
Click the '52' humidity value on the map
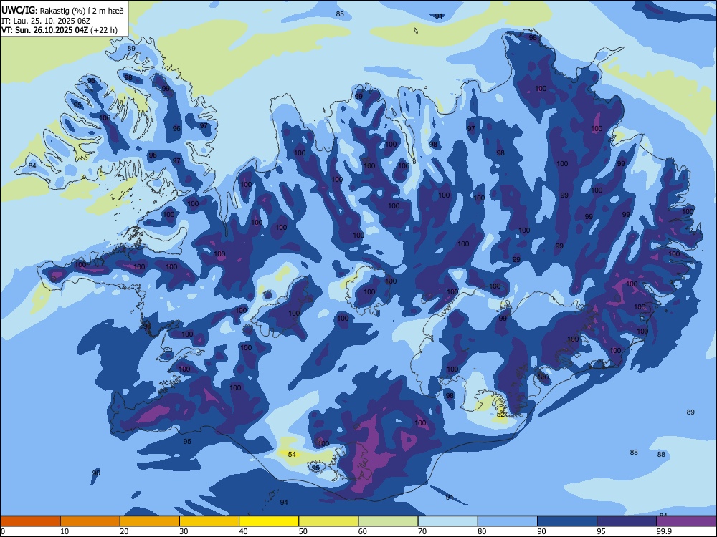coord(500,415)
